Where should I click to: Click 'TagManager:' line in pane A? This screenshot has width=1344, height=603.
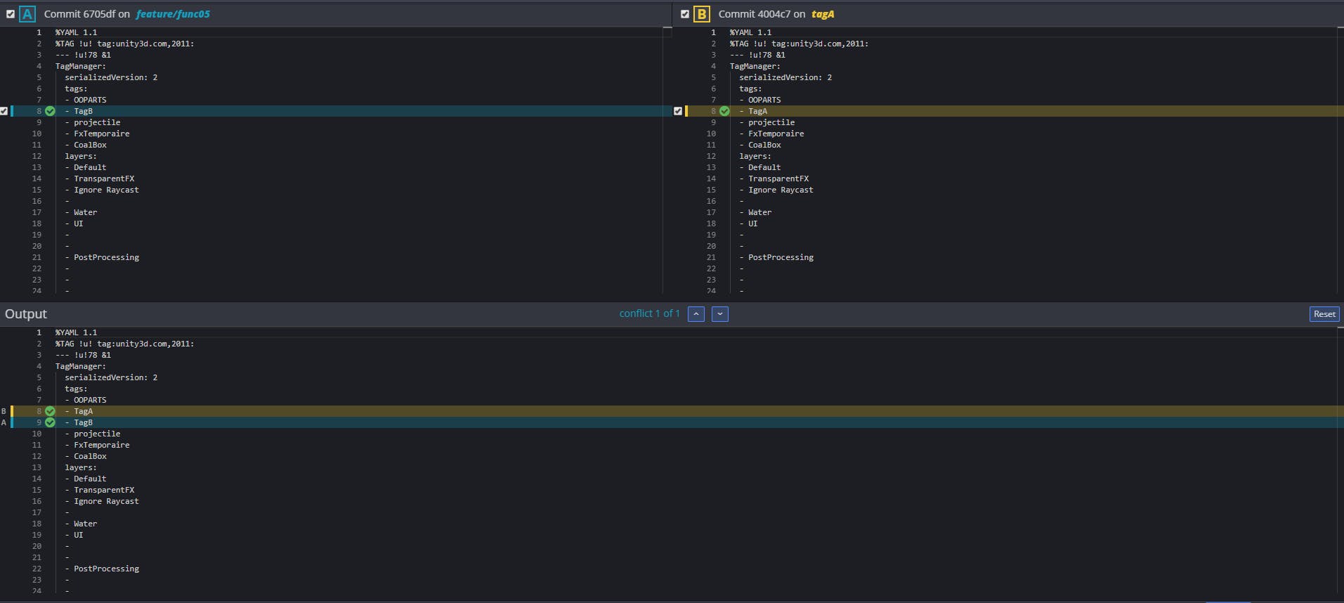(81, 66)
